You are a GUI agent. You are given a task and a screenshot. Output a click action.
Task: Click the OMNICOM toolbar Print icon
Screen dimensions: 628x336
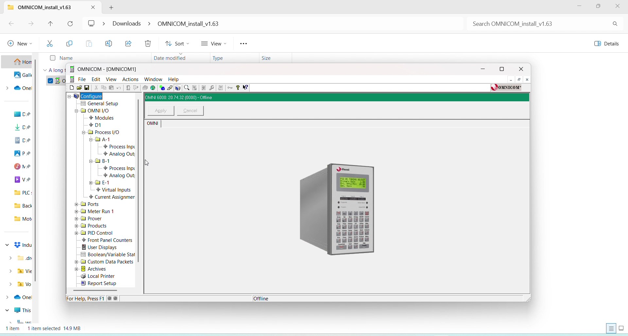tap(145, 88)
